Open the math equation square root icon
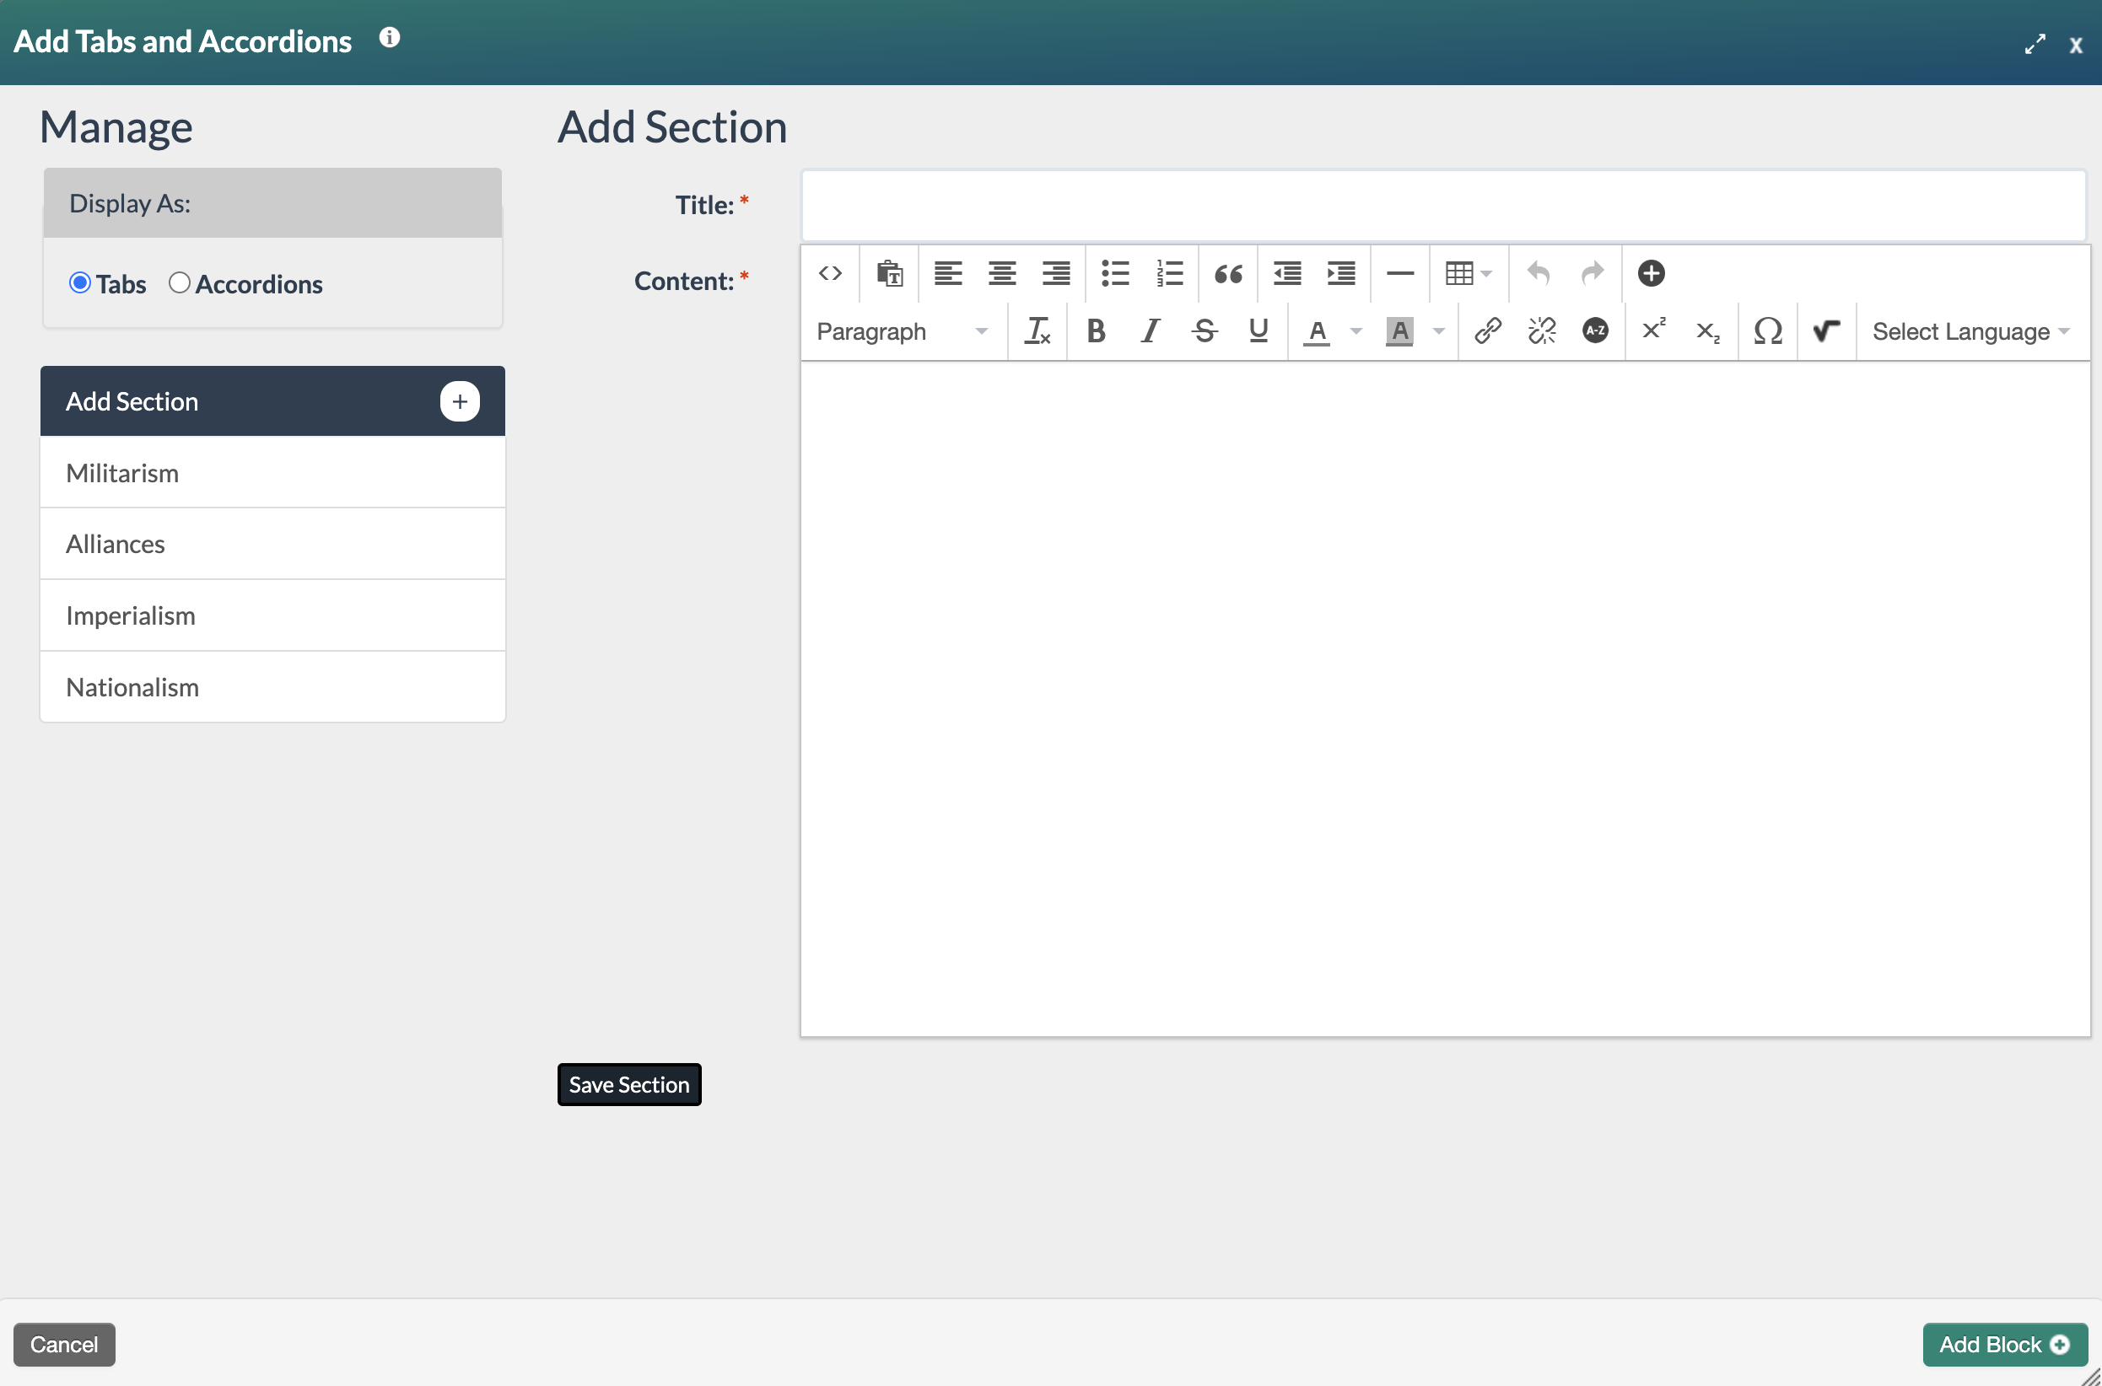Screen dimensions: 2102x1386 point(1826,330)
